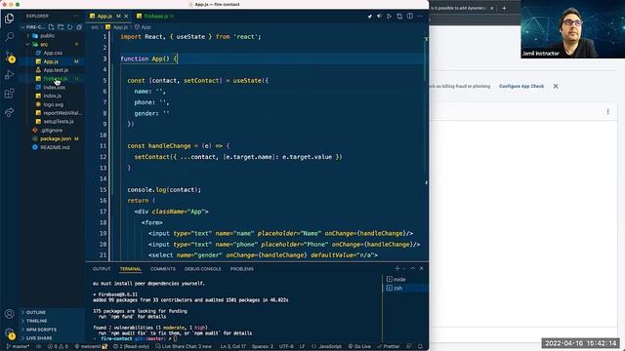Expand the public folder
The height and width of the screenshot is (351, 625).
pos(48,35)
